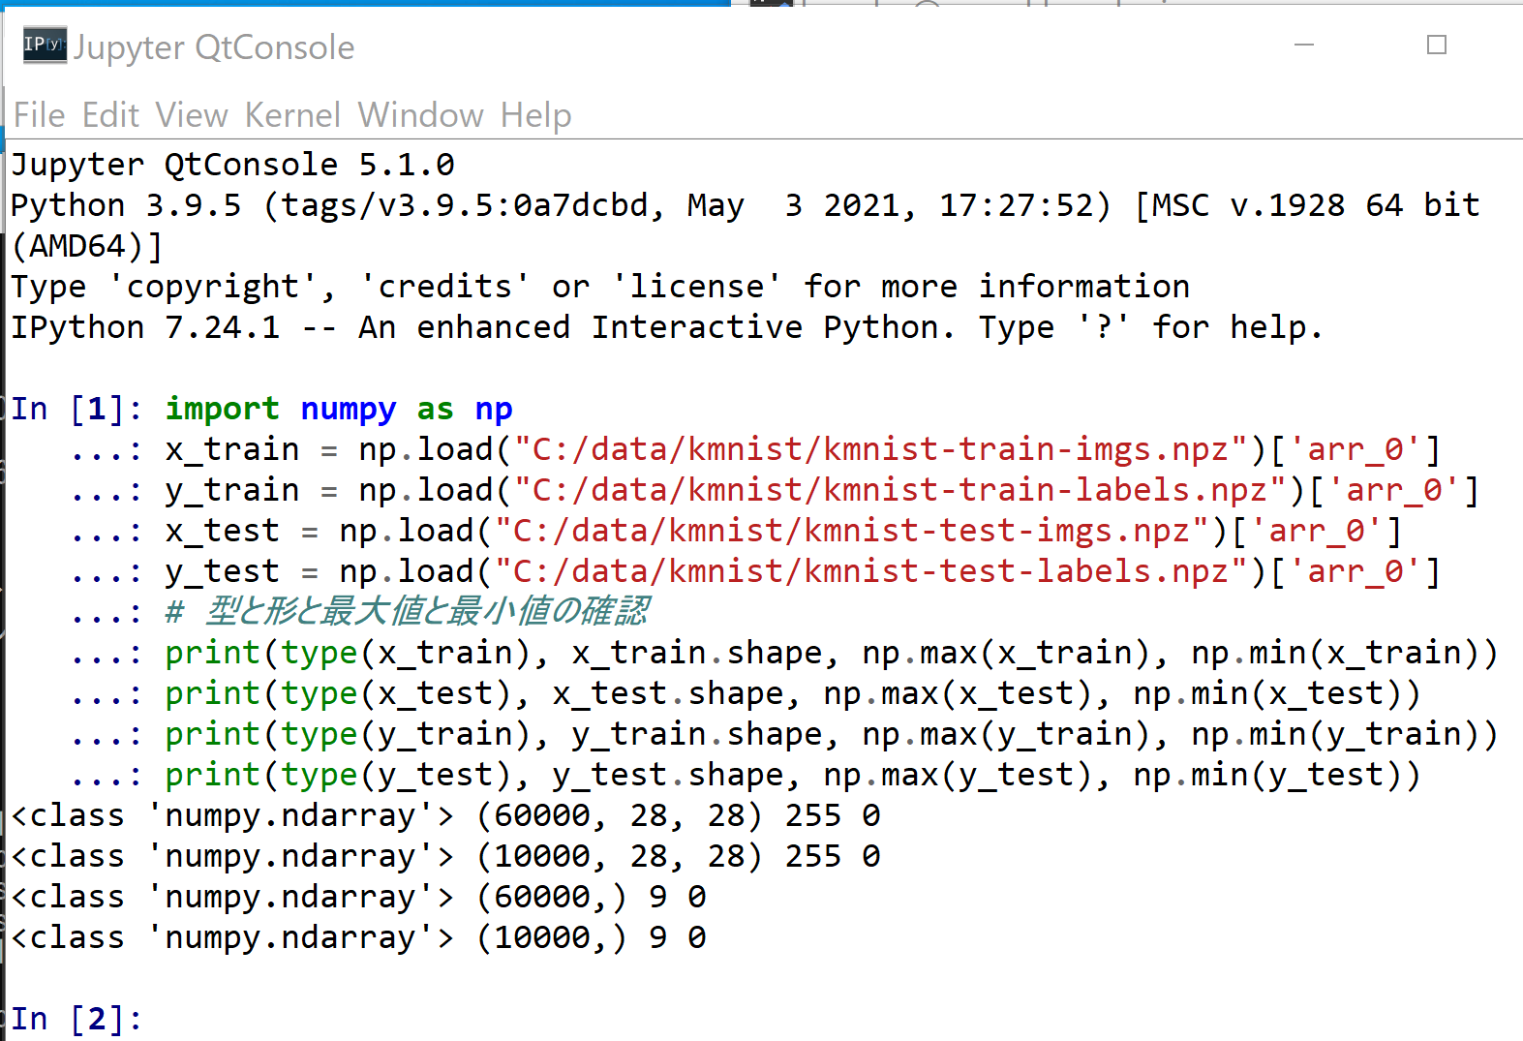Click the print(type(y_test)) line
The height and width of the screenshot is (1041, 1523).
point(793,775)
